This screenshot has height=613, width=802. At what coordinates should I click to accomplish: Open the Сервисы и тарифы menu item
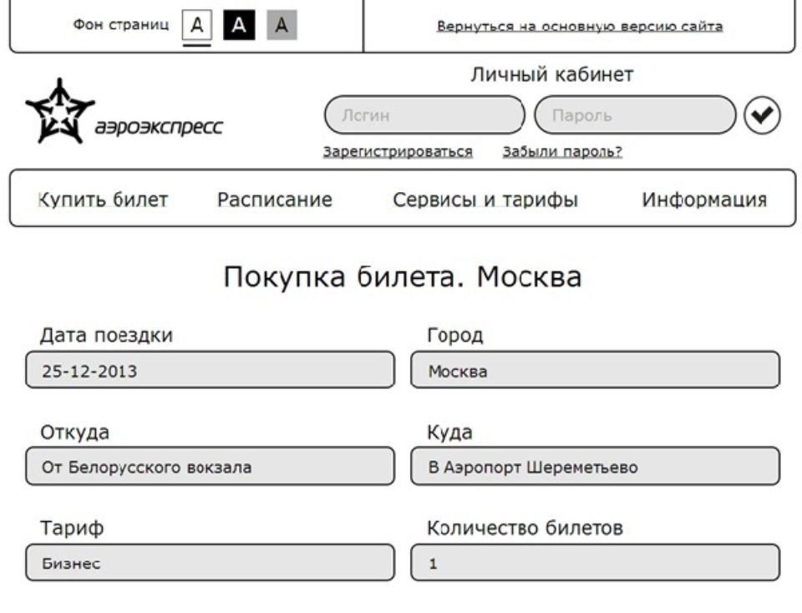tap(485, 200)
